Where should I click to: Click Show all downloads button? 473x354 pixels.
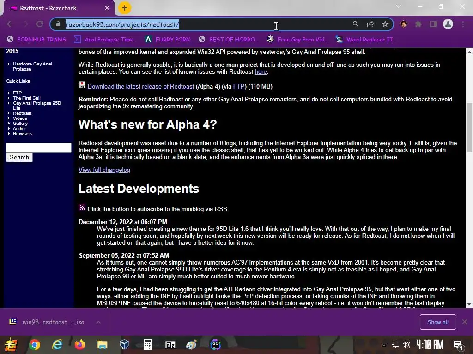tap(438, 322)
